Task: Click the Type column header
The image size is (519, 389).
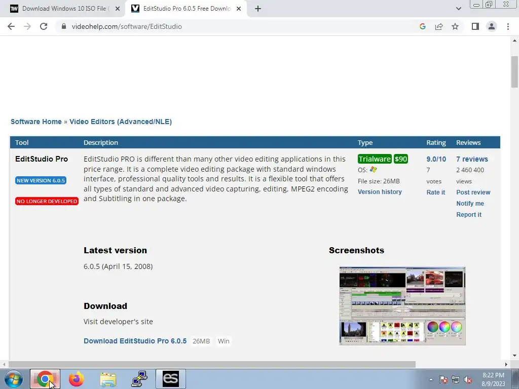Action: click(x=365, y=142)
